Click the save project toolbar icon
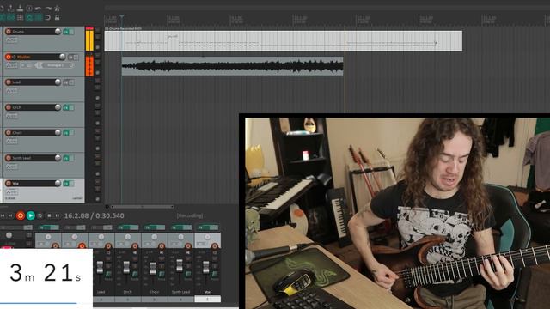The image size is (550, 309). (x=21, y=8)
